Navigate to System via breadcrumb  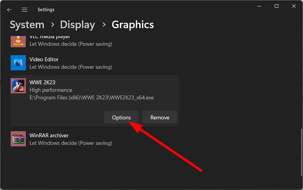pyautogui.click(x=27, y=25)
